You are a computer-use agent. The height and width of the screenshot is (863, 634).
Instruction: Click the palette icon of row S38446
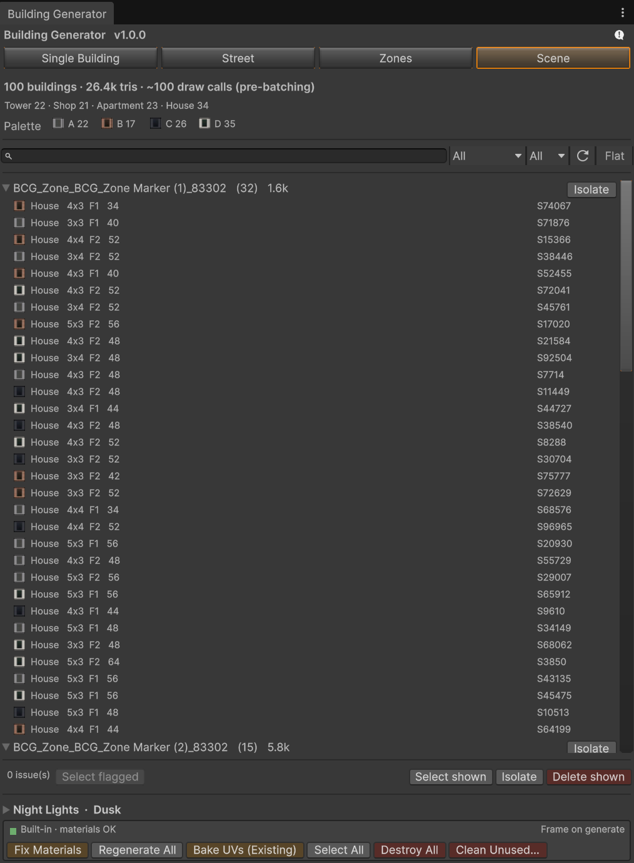(x=19, y=256)
